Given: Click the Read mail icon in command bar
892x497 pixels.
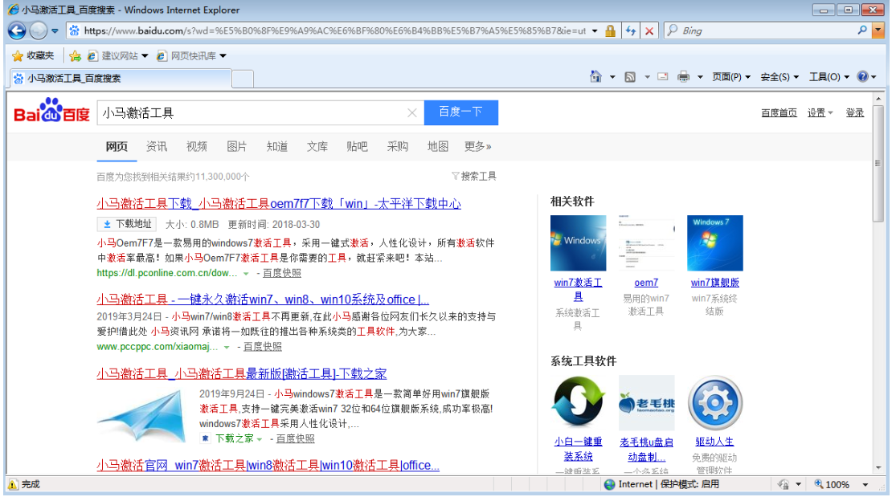Looking at the screenshot, I should (x=663, y=77).
